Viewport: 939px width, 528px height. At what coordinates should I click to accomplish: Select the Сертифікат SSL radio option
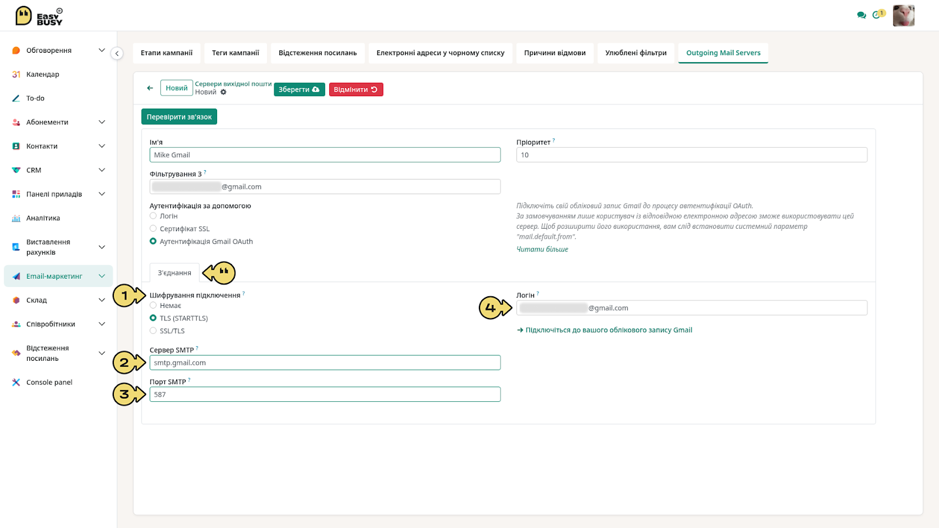pos(153,229)
